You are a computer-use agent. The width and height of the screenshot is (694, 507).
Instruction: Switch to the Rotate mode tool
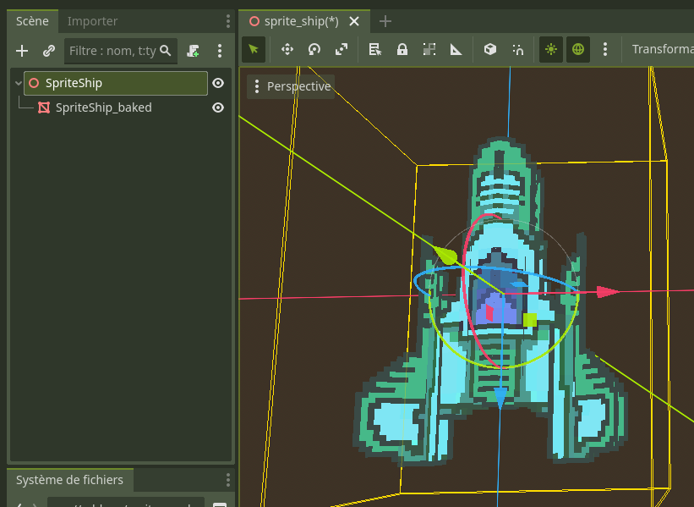point(314,49)
